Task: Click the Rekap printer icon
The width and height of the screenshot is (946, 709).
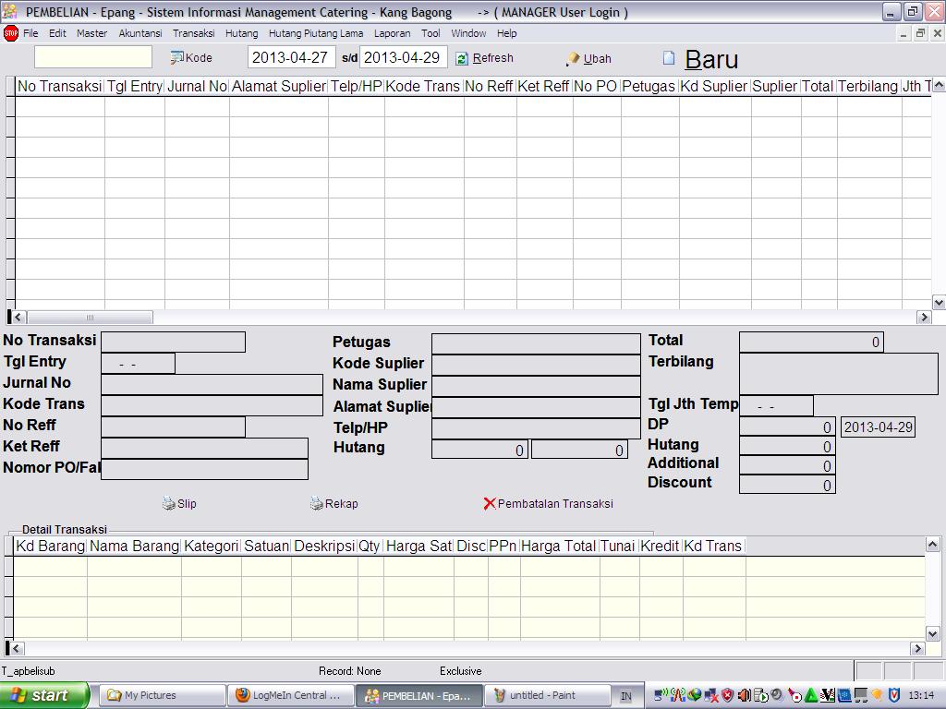Action: pos(316,504)
